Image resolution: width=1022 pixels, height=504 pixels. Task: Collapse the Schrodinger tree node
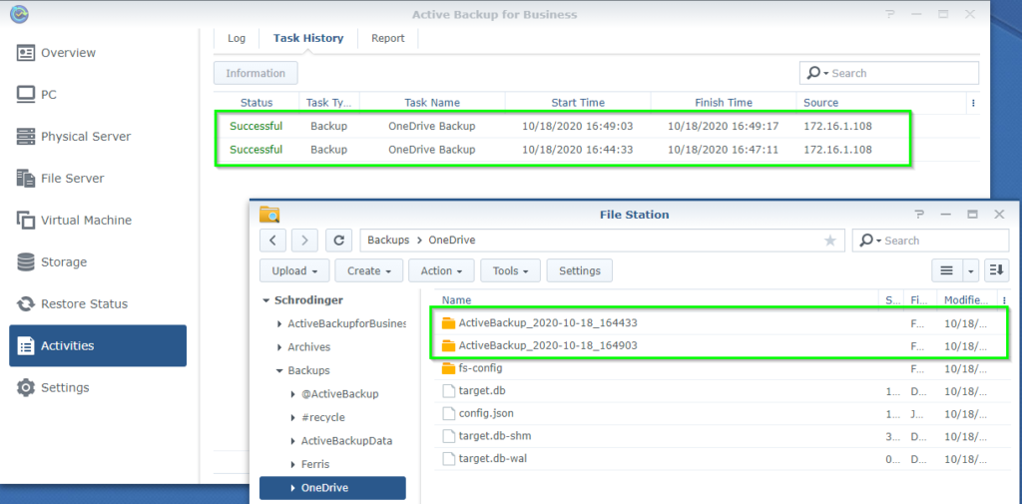click(265, 300)
